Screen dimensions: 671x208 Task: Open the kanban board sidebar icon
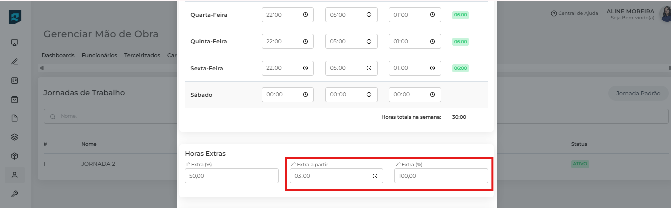tap(15, 80)
